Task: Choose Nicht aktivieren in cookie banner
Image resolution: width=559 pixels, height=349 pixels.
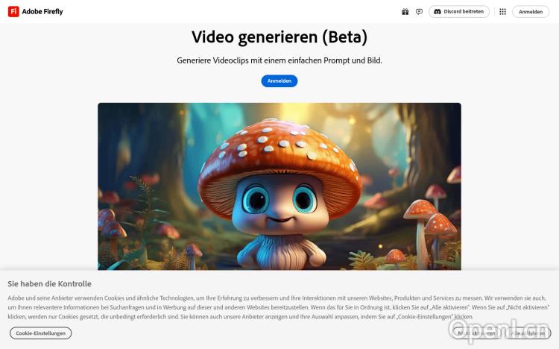Action: click(477, 333)
